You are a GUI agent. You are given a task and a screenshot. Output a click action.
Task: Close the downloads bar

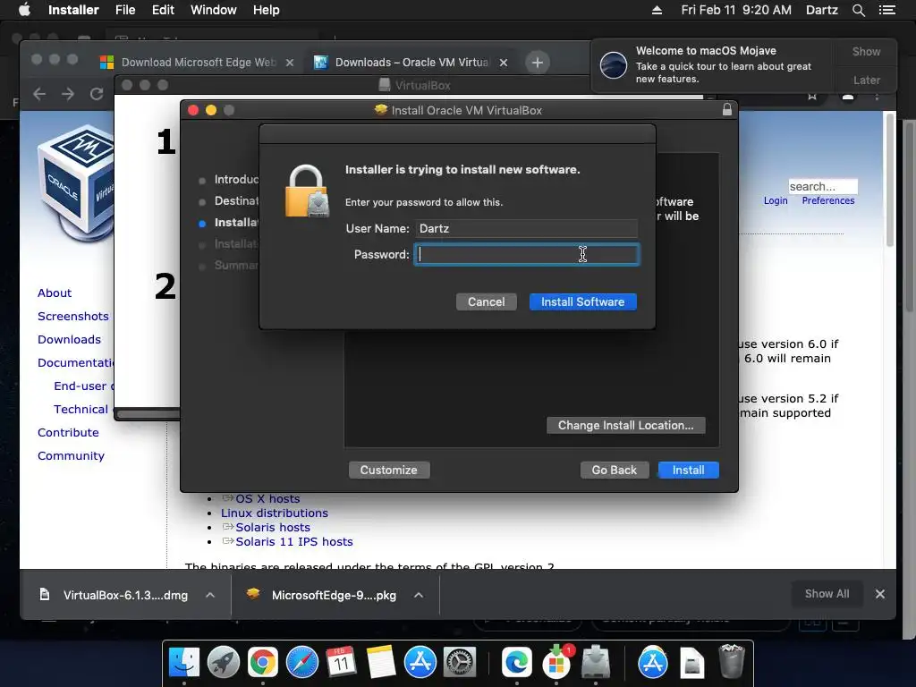[x=880, y=594]
